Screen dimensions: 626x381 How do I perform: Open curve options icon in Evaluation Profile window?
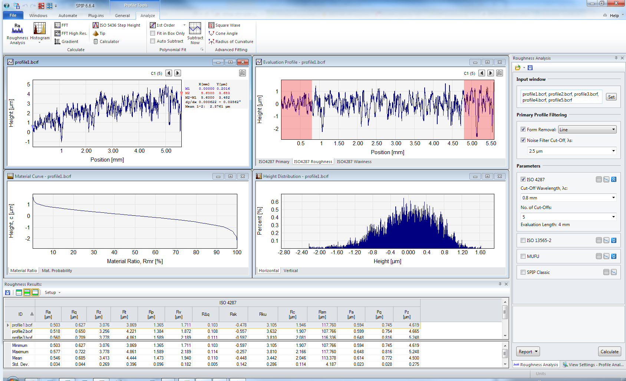(x=500, y=73)
